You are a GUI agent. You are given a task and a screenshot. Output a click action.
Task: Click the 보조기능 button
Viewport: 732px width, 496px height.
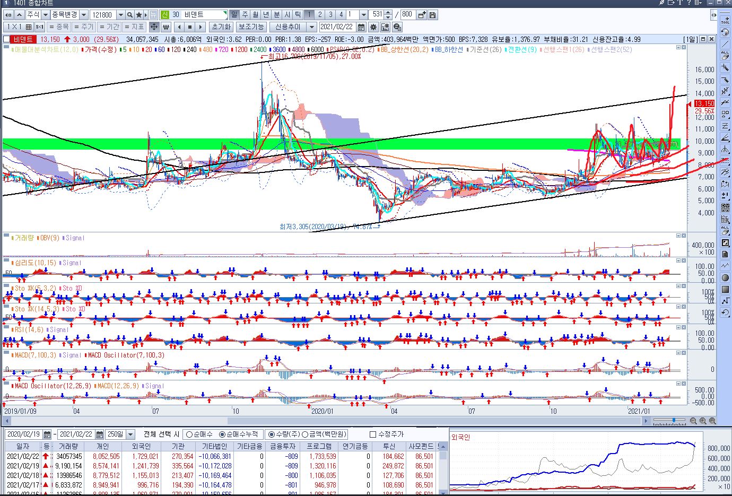pyautogui.click(x=251, y=27)
